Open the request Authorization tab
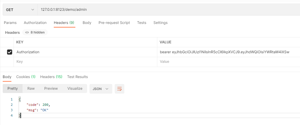 pos(35,23)
